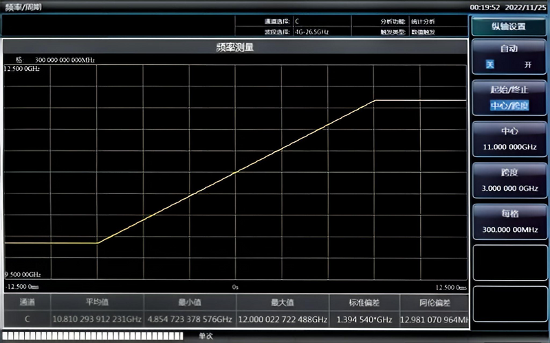The width and height of the screenshot is (550, 343).
Task: Edit the 中心 11.000 000GHz value
Action: click(509, 139)
